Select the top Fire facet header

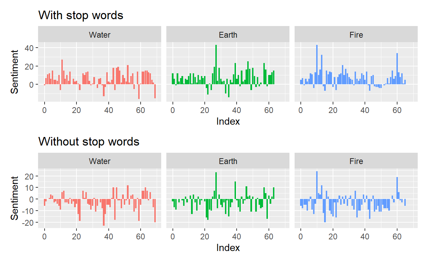[356, 35]
